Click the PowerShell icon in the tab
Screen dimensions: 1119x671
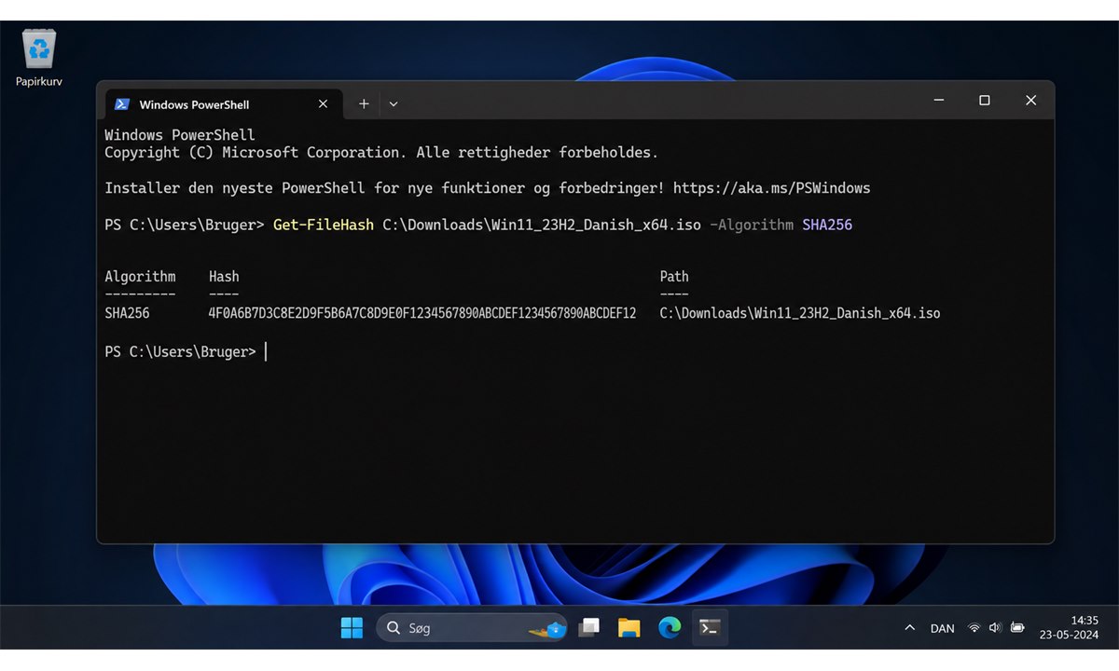pos(122,104)
